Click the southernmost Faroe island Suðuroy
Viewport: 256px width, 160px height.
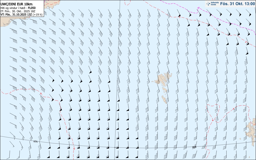(x=164, y=99)
